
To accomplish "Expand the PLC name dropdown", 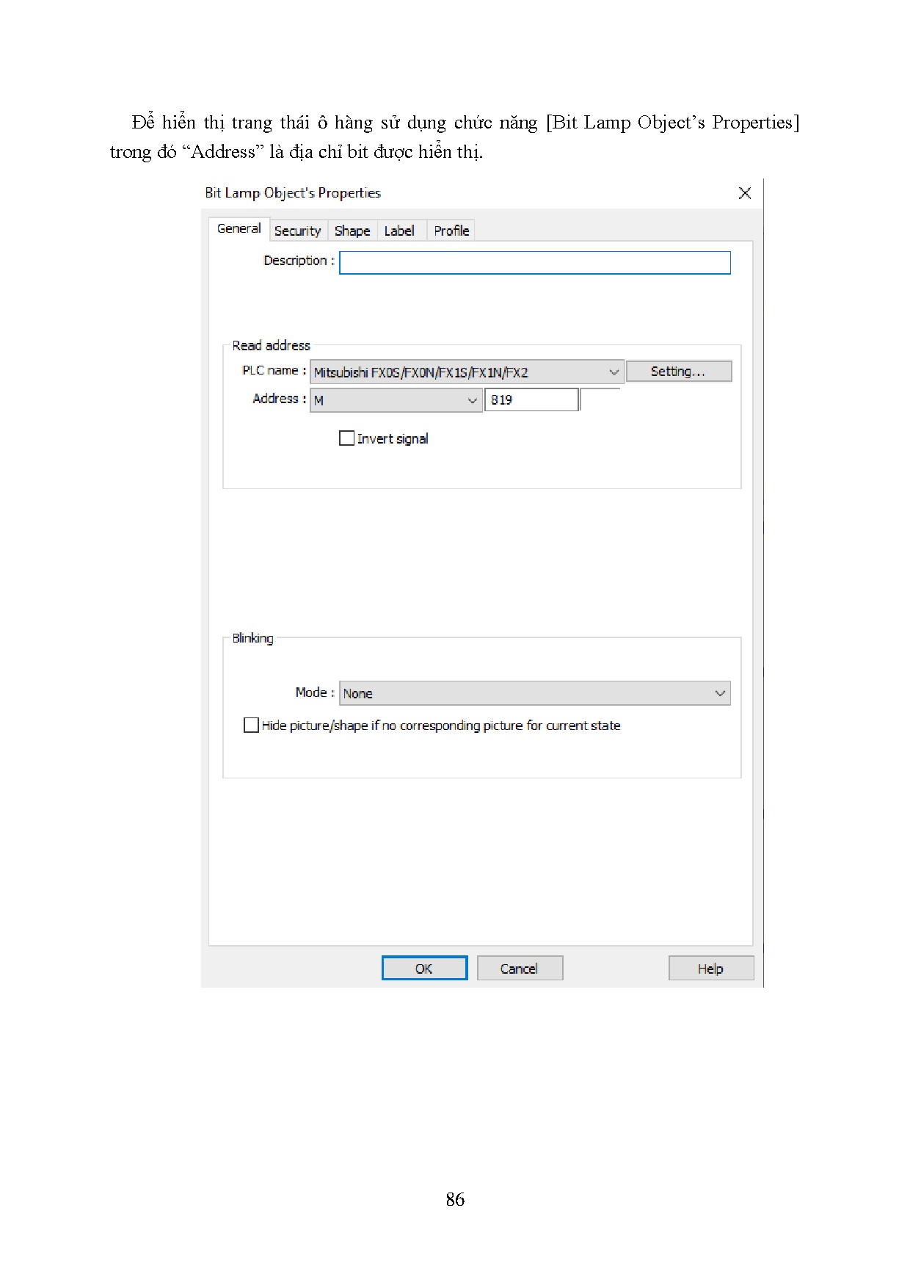I will point(467,372).
